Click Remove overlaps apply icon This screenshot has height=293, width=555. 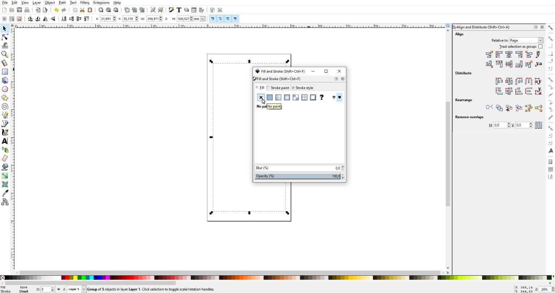[x=538, y=125]
